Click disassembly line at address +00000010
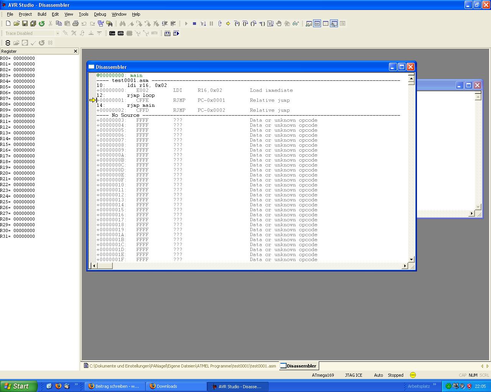 click(x=207, y=185)
